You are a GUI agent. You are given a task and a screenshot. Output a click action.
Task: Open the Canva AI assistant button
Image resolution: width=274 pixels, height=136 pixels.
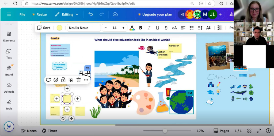9,127
